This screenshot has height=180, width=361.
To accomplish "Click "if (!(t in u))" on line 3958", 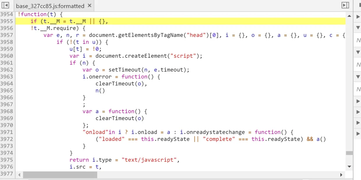I will point(79,42).
